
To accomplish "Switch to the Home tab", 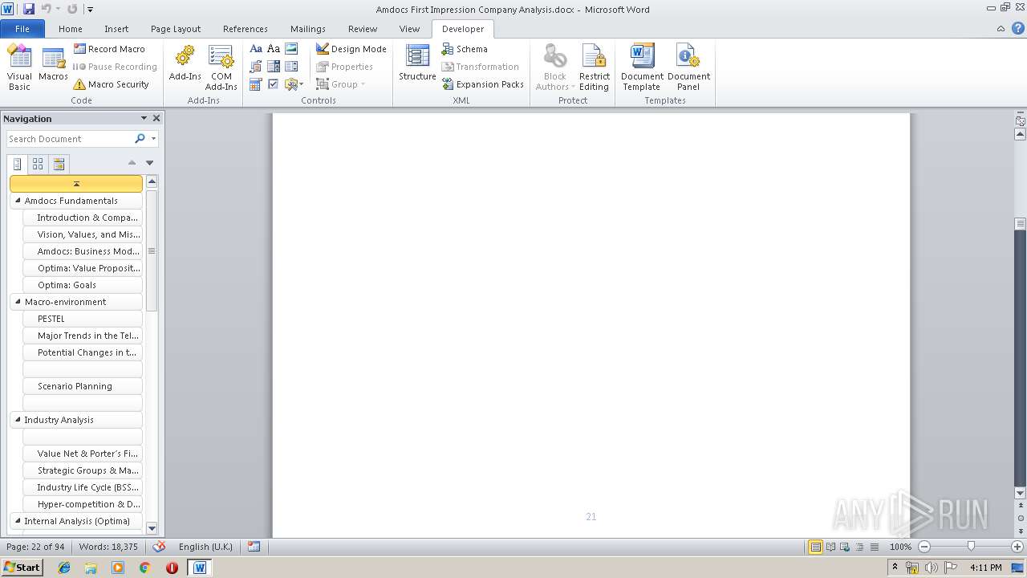I will (71, 29).
